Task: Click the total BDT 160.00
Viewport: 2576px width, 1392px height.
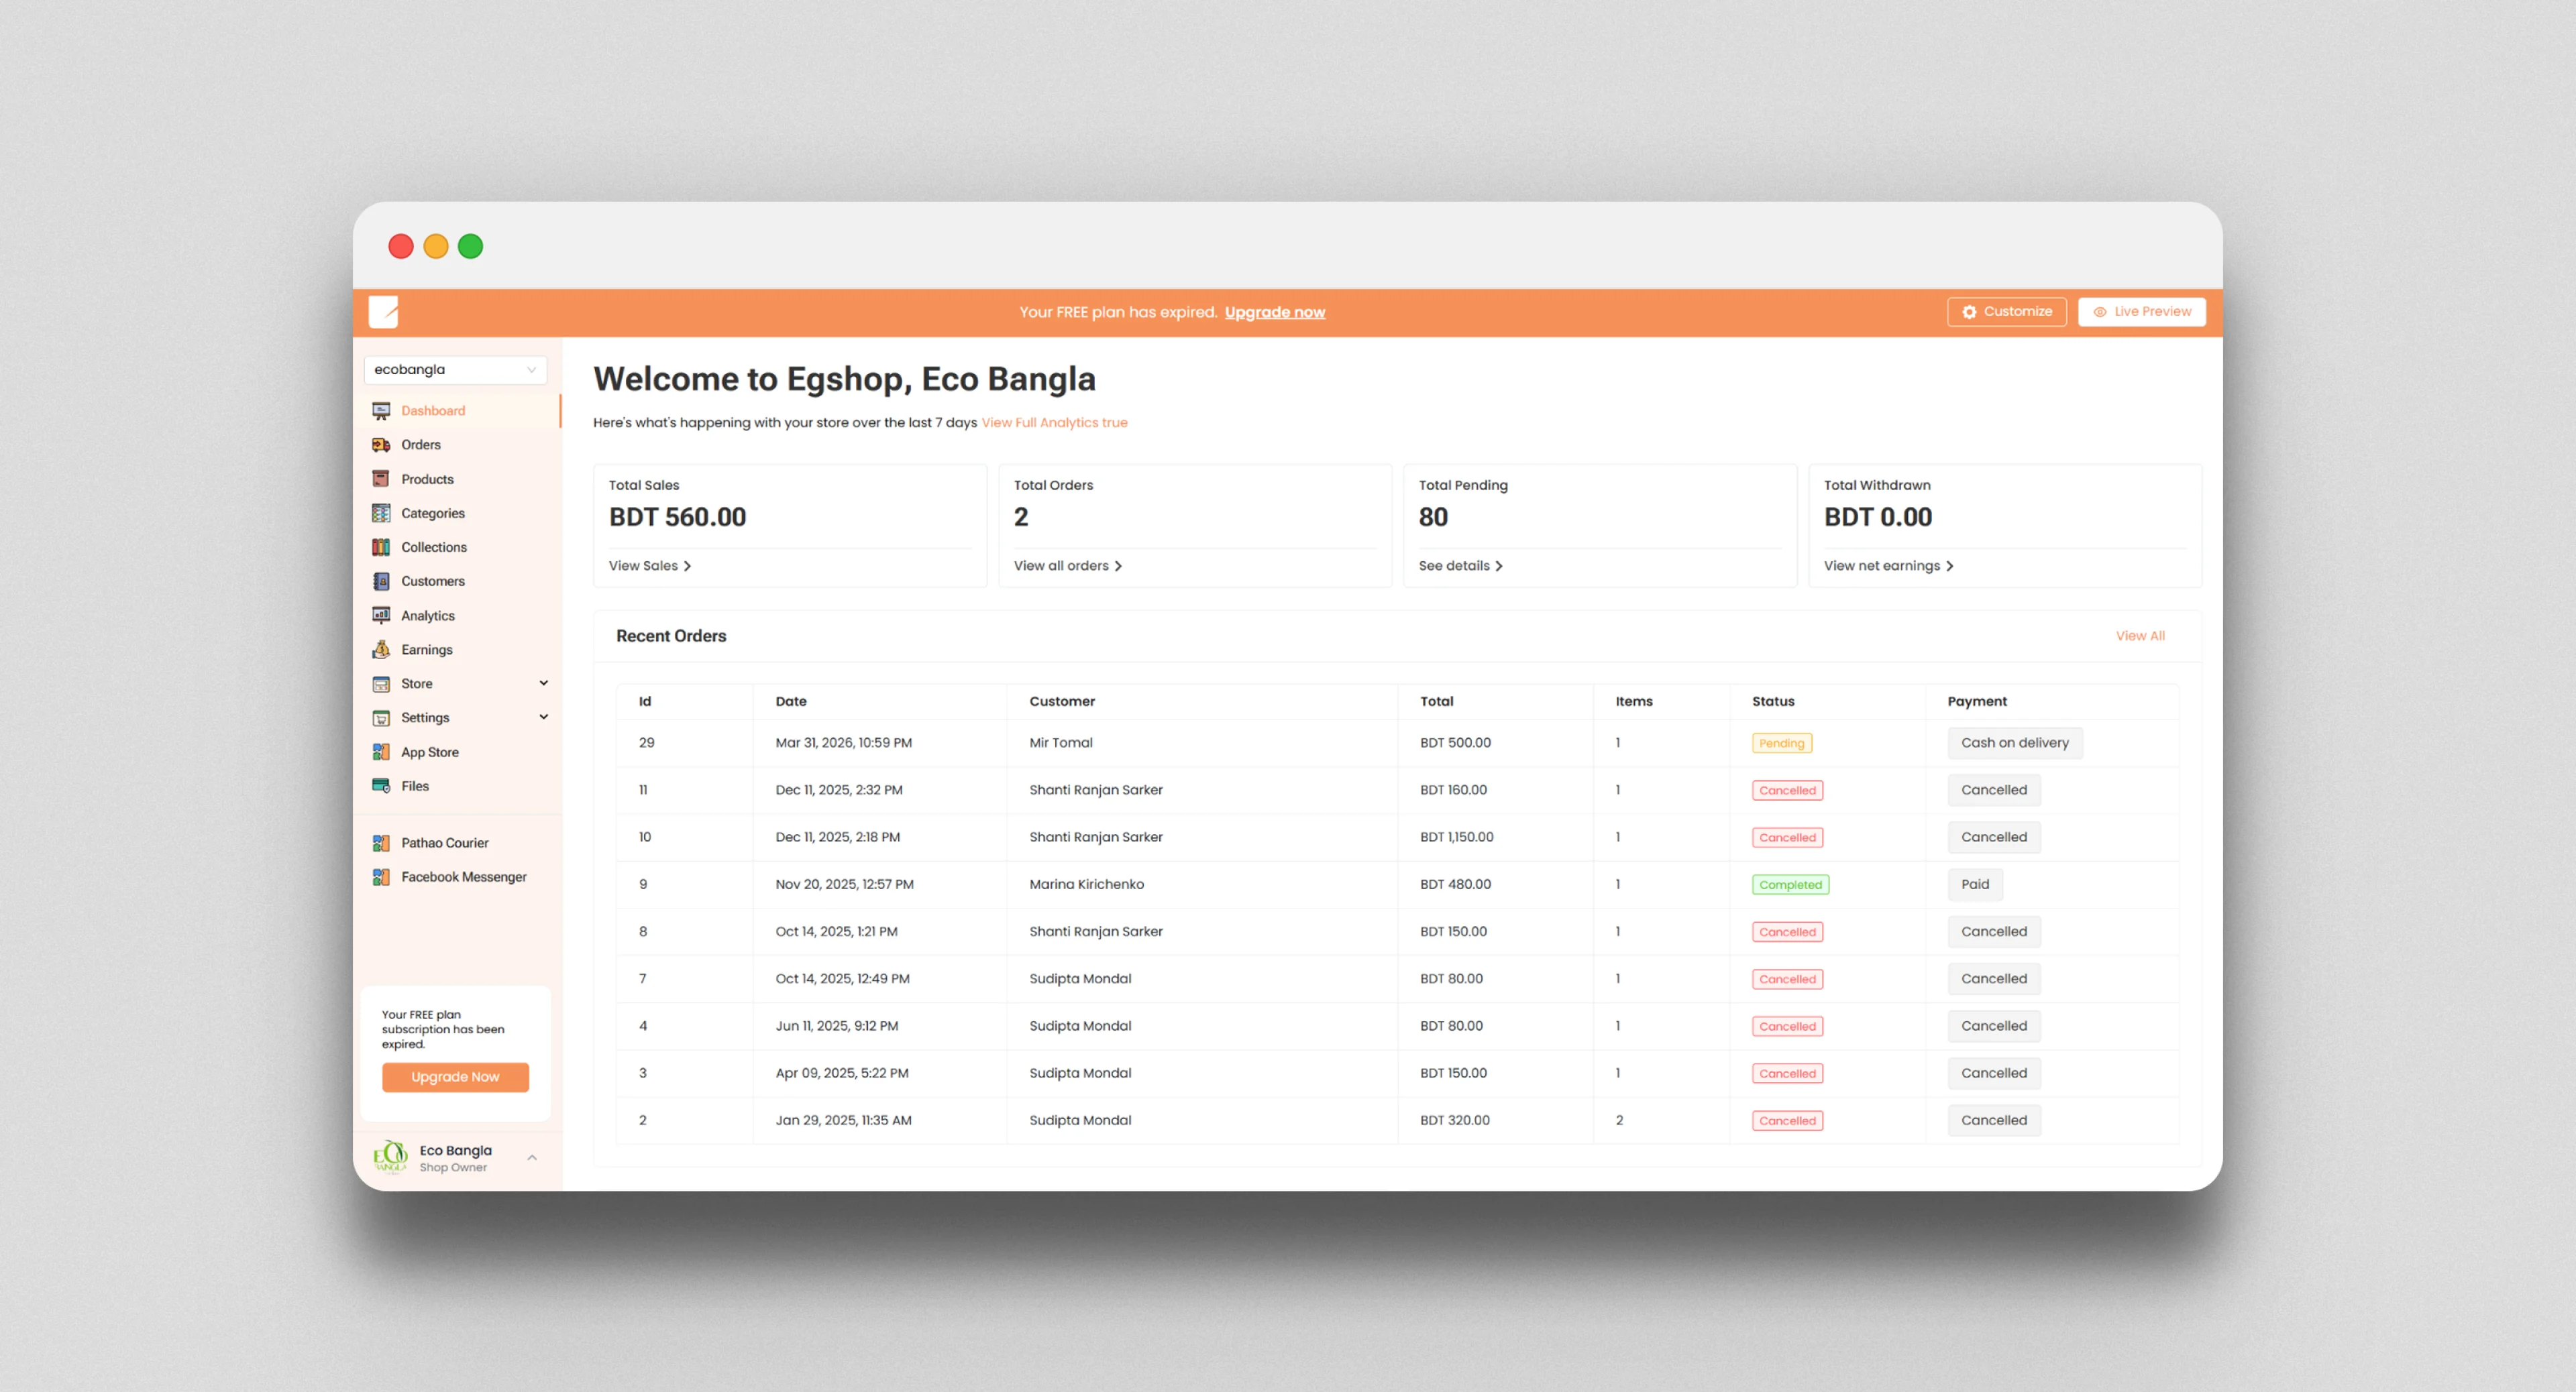Action: pyautogui.click(x=1453, y=791)
